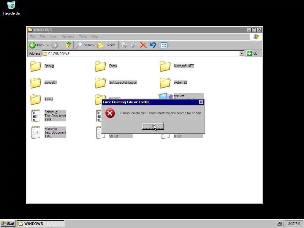Open the Help menu
Screen dimensions: 304x228
[95, 37]
